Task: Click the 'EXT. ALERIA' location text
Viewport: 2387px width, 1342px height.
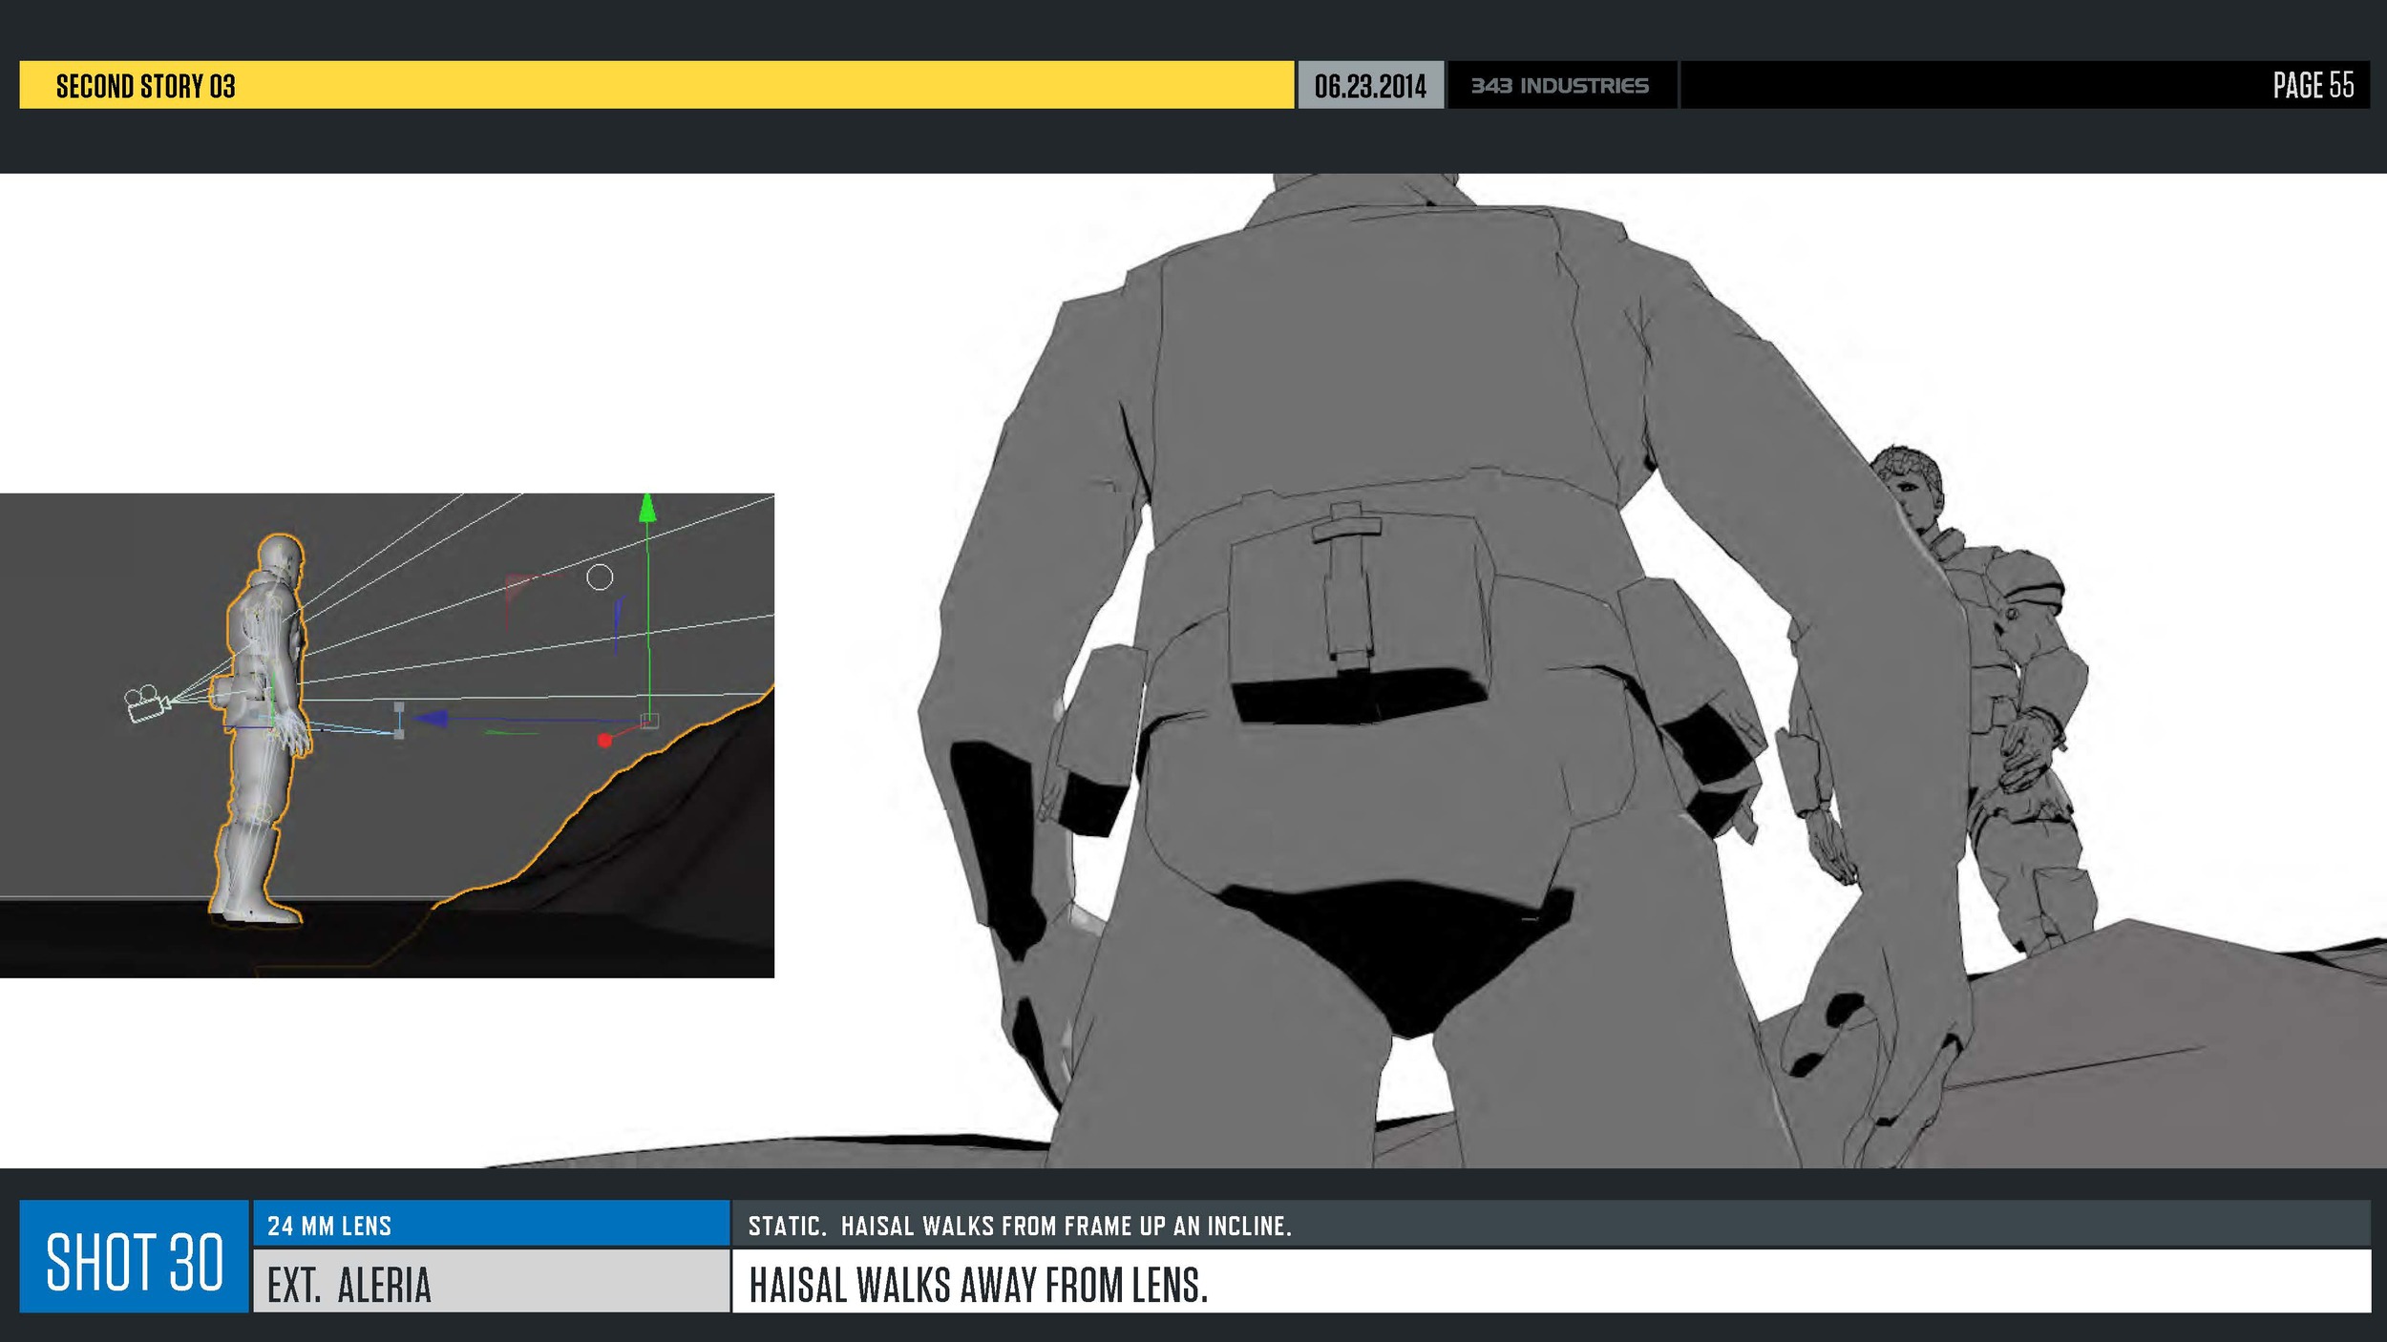Action: pyautogui.click(x=349, y=1284)
